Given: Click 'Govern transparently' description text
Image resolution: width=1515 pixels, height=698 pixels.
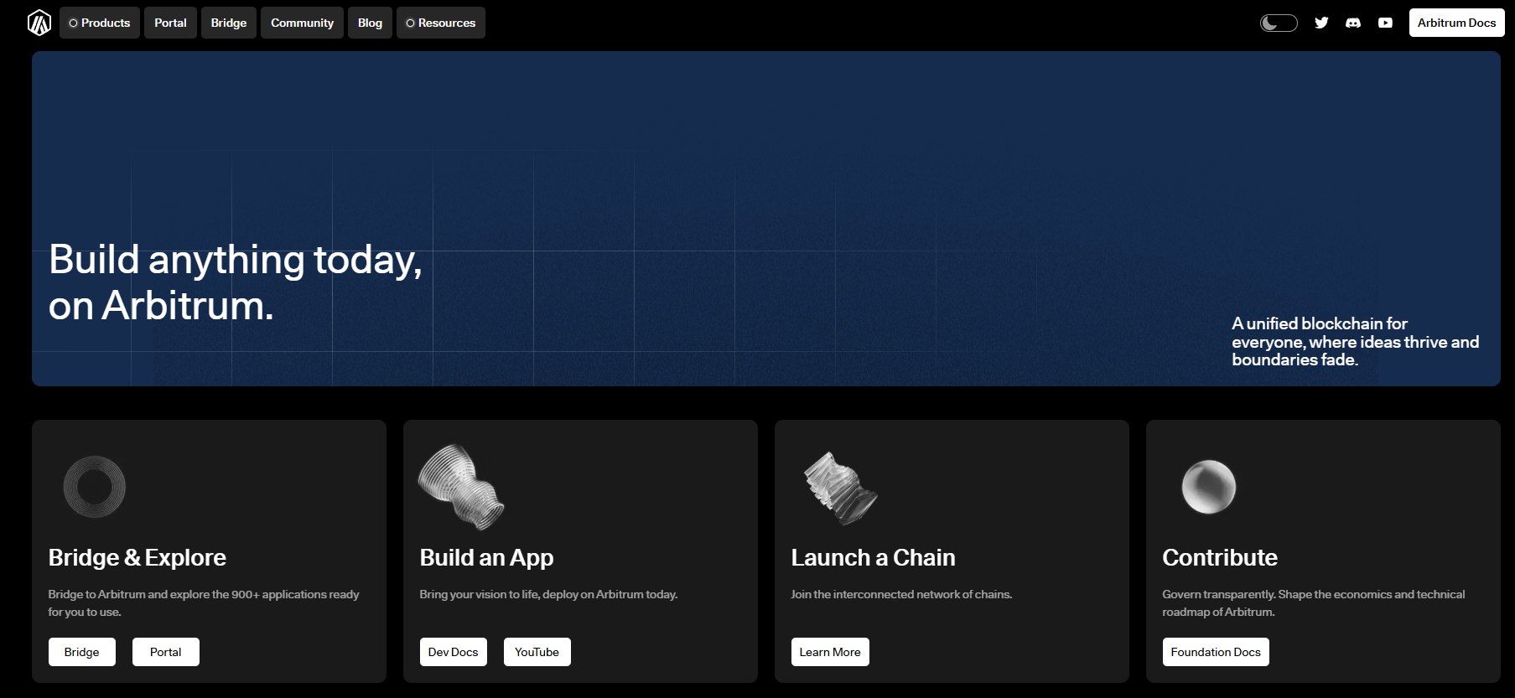Looking at the screenshot, I should pyautogui.click(x=1313, y=603).
